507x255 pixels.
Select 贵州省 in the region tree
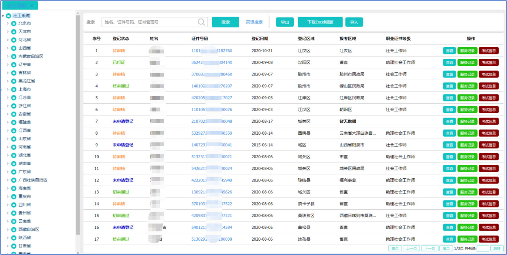(x=24, y=213)
